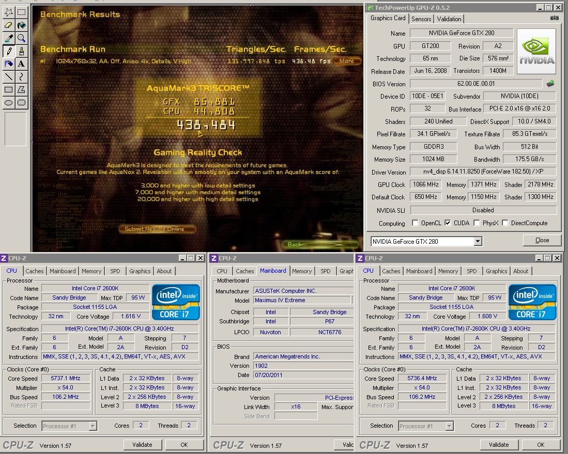Open the Graphics Card tab in GPU-Z
This screenshot has width=568, height=454.
tap(388, 18)
